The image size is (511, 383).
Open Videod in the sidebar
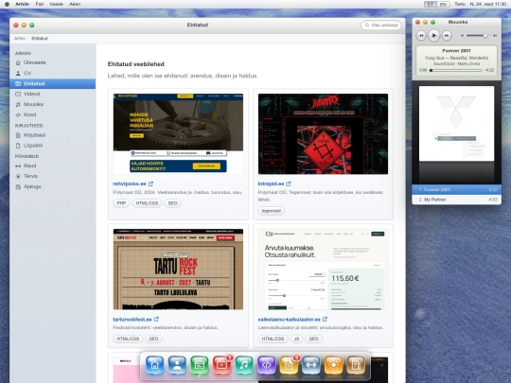[x=53, y=94]
